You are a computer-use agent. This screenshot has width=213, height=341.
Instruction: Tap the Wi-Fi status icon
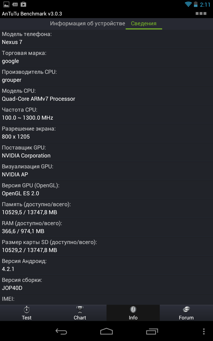pyautogui.click(x=188, y=4)
